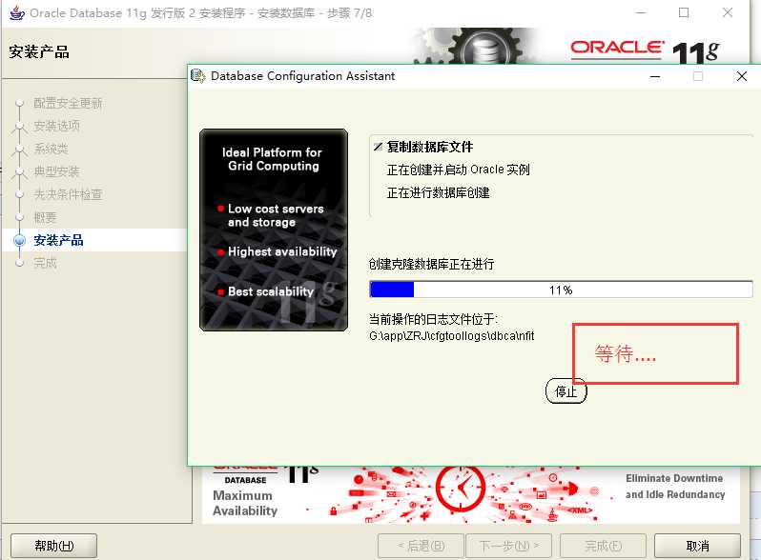Open help with the 帮助(H) button

coord(53,546)
